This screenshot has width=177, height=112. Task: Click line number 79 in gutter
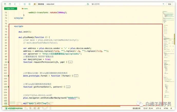[x=6, y=32]
